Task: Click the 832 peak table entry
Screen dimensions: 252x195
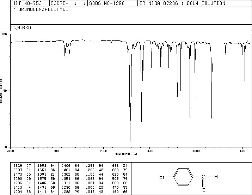Action: click(x=120, y=166)
